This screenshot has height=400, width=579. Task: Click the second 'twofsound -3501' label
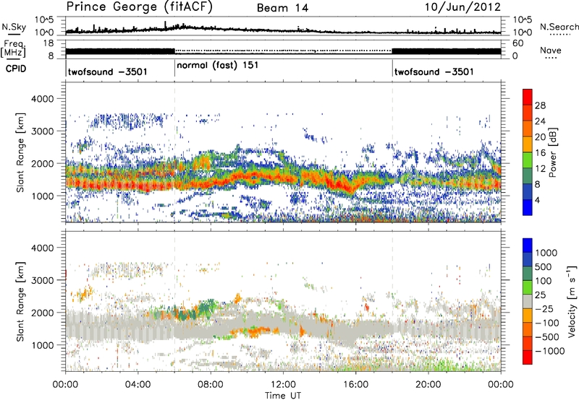(434, 71)
